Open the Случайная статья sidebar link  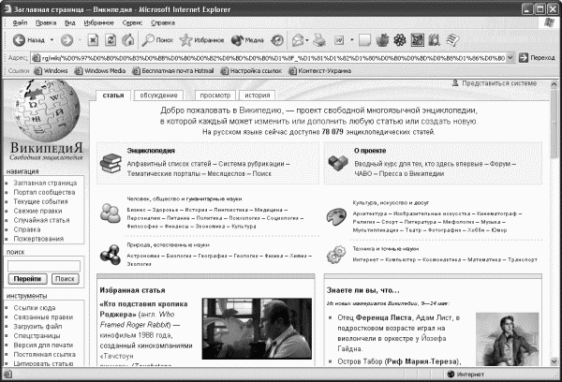(41, 220)
